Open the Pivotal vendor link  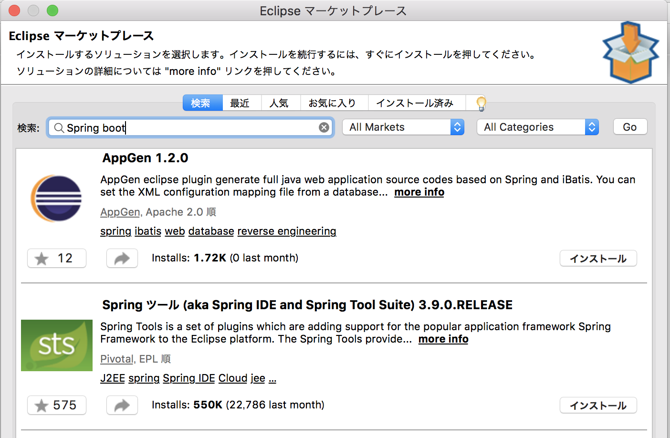(x=117, y=359)
